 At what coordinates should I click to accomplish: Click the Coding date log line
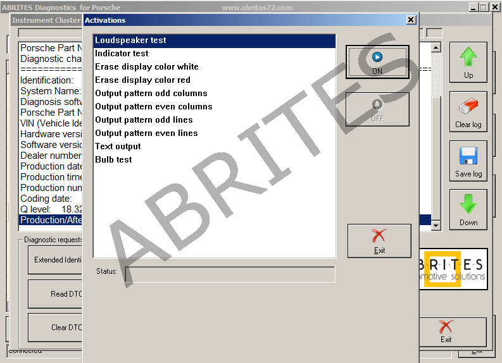[x=51, y=199]
